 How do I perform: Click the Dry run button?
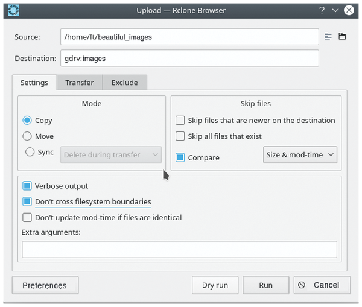tap(215, 285)
